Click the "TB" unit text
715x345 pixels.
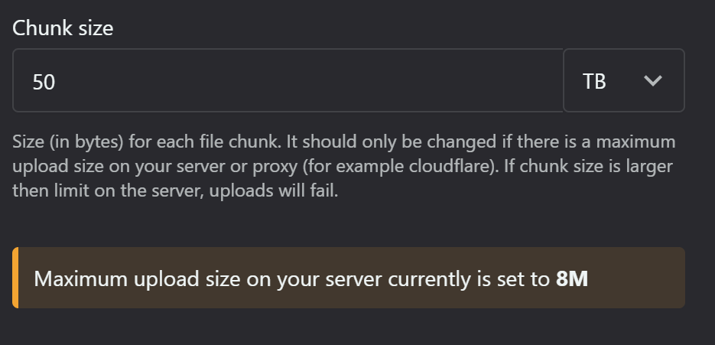coord(594,82)
